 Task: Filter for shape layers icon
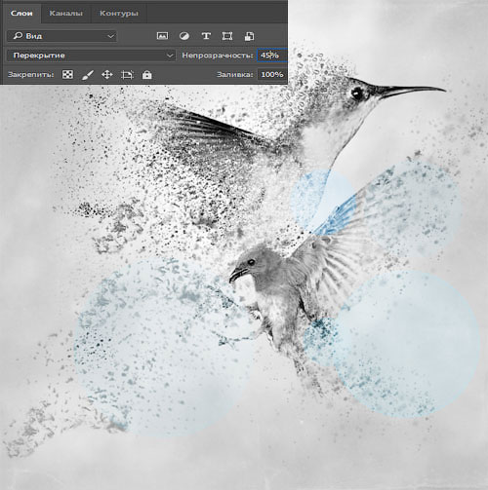[x=227, y=36]
